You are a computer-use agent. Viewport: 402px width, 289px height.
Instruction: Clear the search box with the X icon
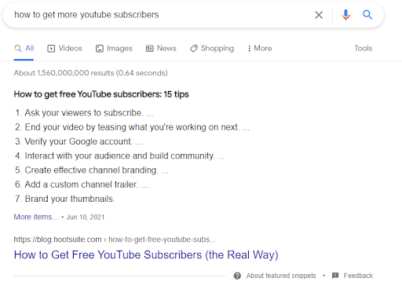pos(319,15)
